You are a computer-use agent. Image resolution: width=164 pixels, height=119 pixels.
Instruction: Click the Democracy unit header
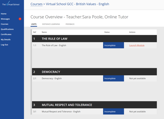pos(94,72)
